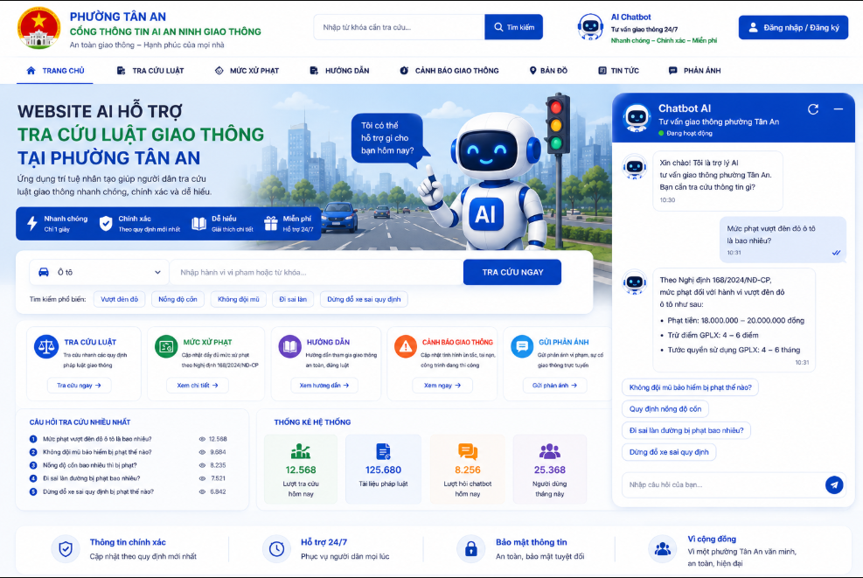Open the Bản đồ menu item
Image resolution: width=863 pixels, height=578 pixels.
coord(548,71)
